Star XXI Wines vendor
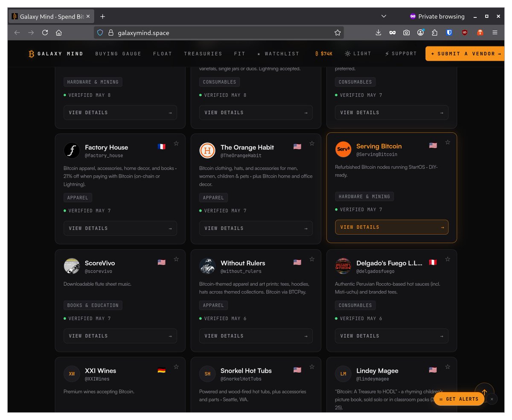This screenshot has height=420, width=512. click(x=176, y=367)
